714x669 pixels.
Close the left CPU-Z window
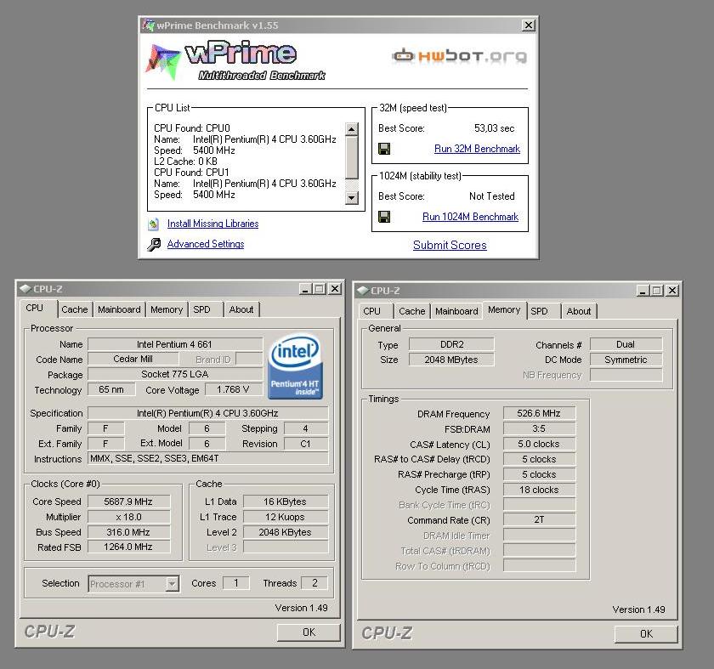point(335,289)
